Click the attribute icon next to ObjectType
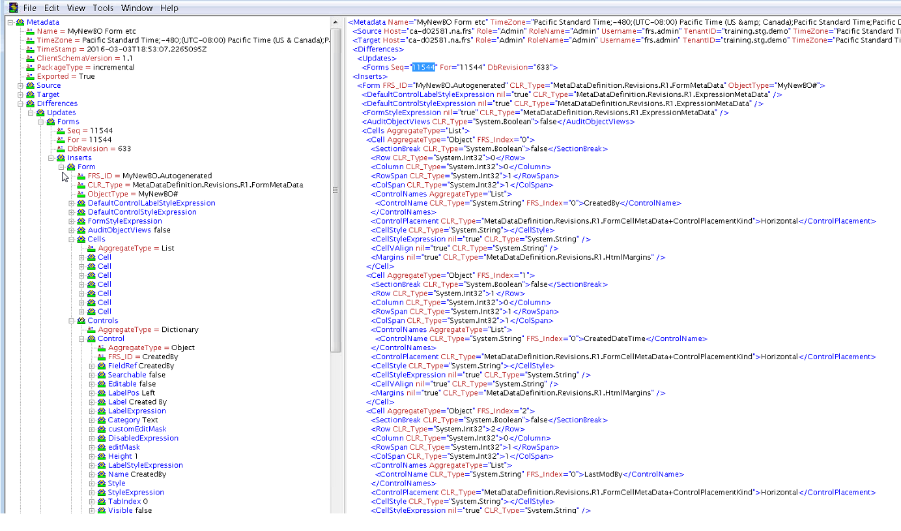 pos(81,194)
